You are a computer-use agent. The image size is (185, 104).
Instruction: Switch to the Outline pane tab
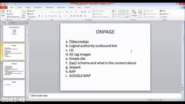coord(13,23)
